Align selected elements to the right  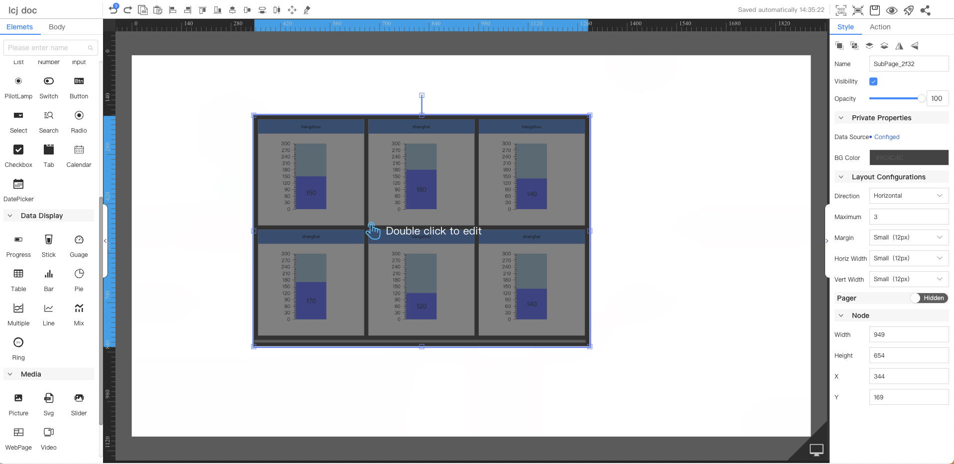[x=188, y=10]
